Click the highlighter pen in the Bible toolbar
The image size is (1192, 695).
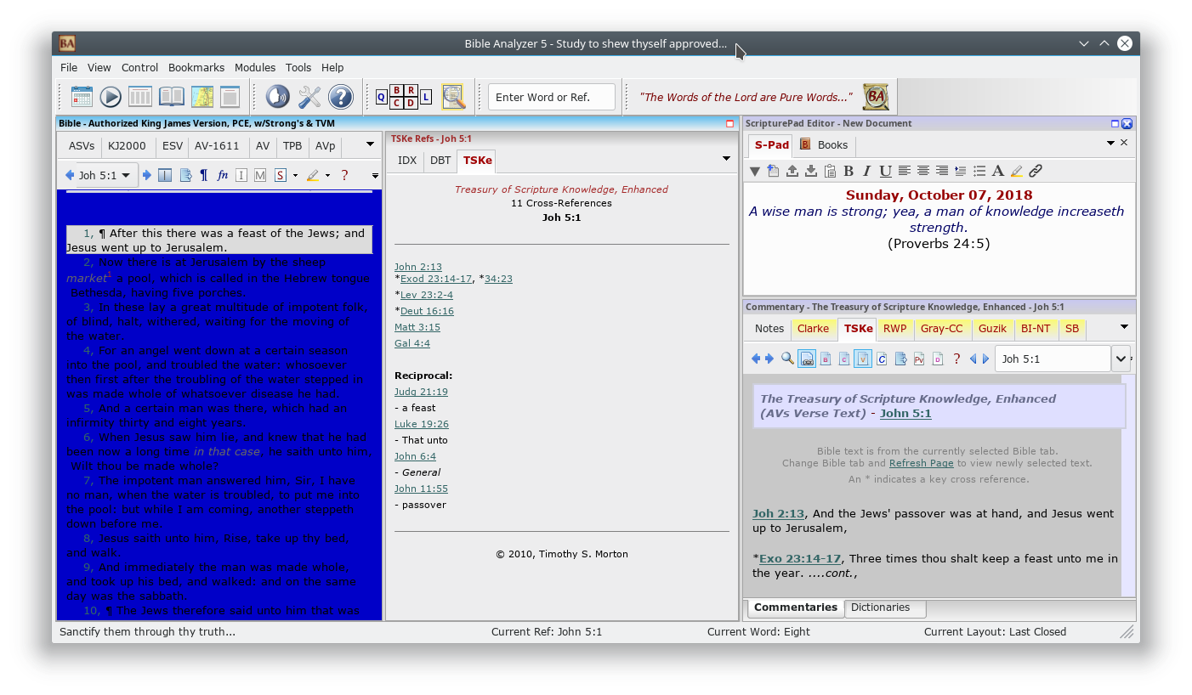click(x=312, y=175)
